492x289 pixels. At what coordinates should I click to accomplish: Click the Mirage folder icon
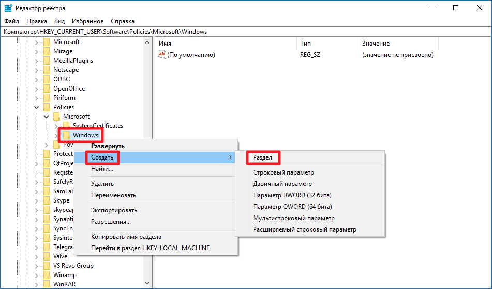pyautogui.click(x=47, y=51)
